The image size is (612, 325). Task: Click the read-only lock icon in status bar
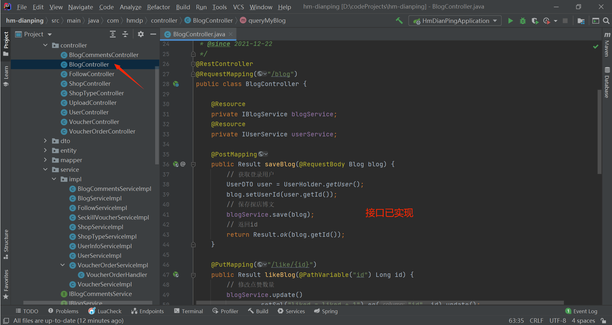pos(603,321)
